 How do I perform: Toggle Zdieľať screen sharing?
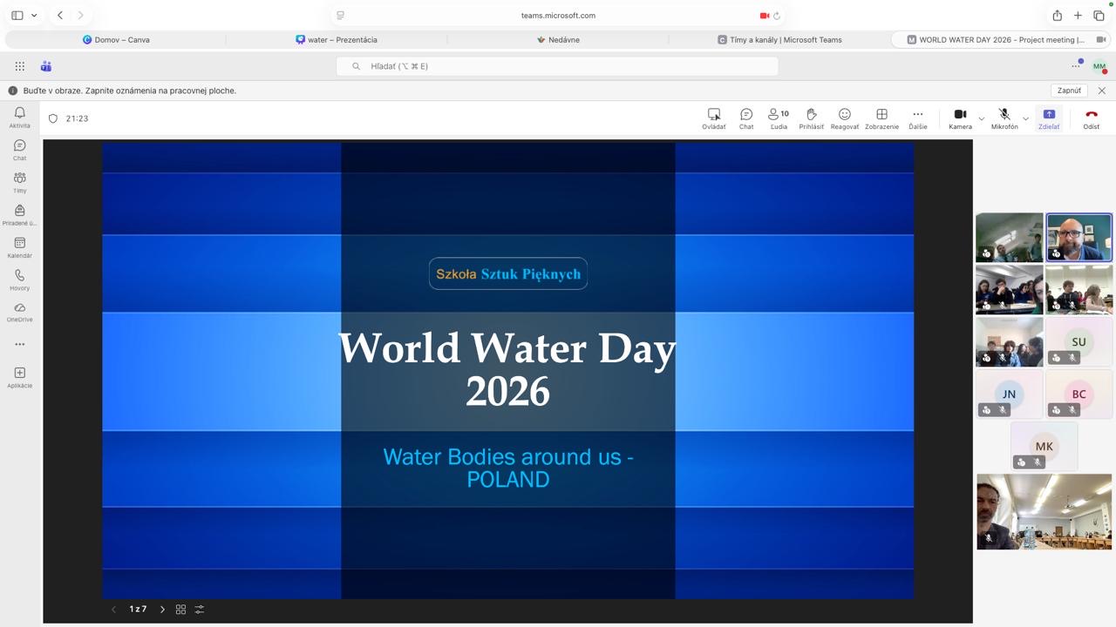coord(1049,118)
